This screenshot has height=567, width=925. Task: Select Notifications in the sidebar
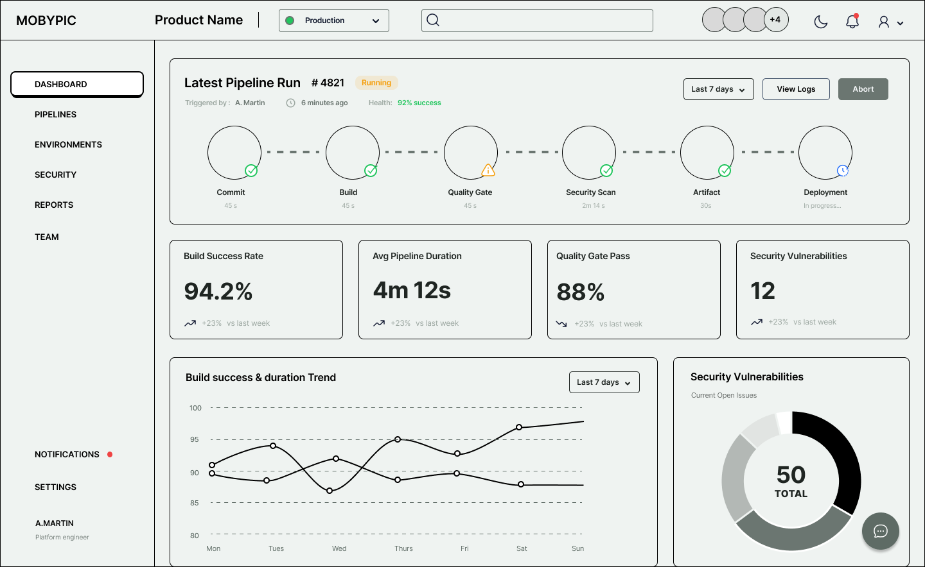click(x=67, y=454)
